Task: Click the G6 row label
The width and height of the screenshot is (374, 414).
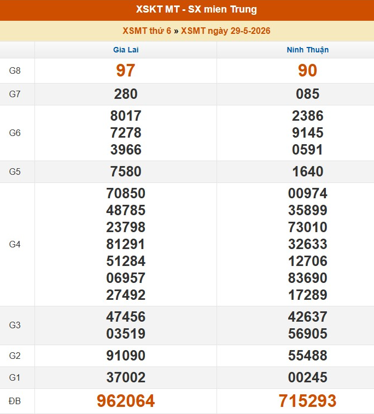Action: pos(15,133)
